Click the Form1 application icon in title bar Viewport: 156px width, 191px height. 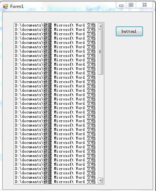pos(5,7)
